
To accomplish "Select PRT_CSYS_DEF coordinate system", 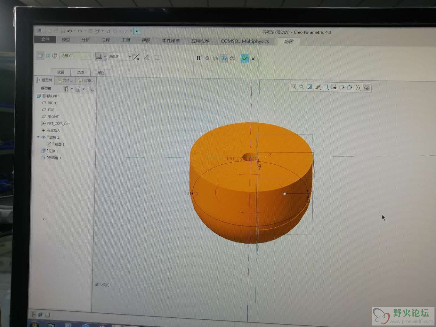I will (56, 124).
